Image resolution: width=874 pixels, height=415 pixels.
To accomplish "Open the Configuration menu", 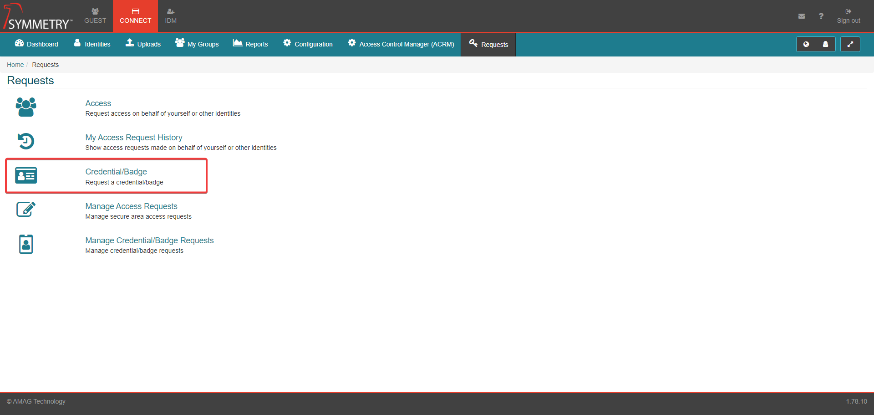I will pos(308,44).
